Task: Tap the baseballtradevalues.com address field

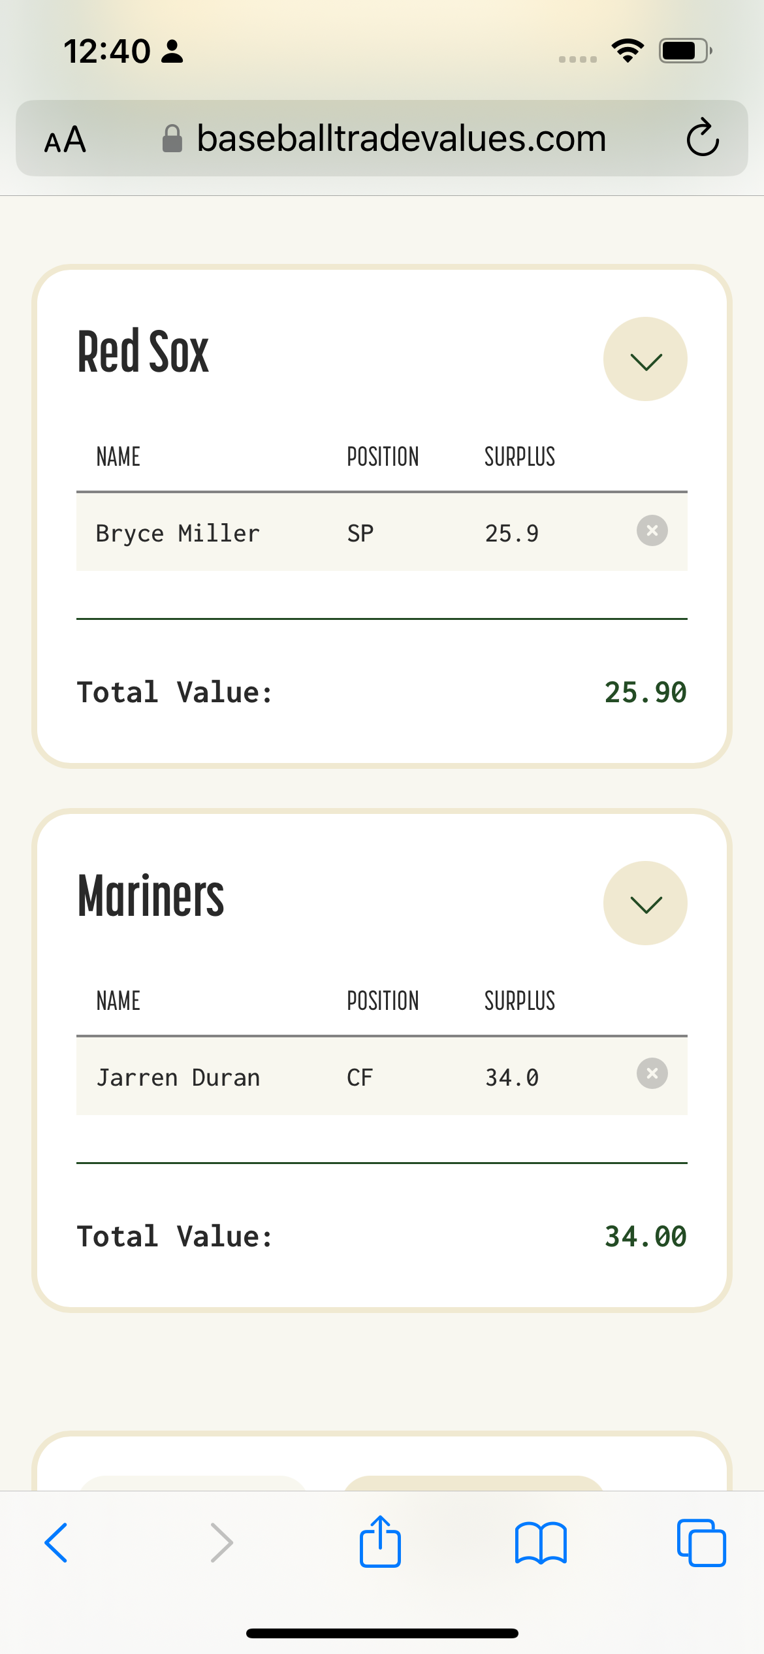Action: pyautogui.click(x=401, y=138)
